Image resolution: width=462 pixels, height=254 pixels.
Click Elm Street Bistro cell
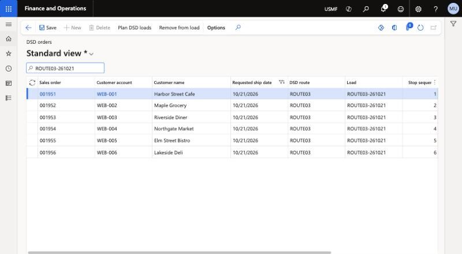click(x=191, y=141)
